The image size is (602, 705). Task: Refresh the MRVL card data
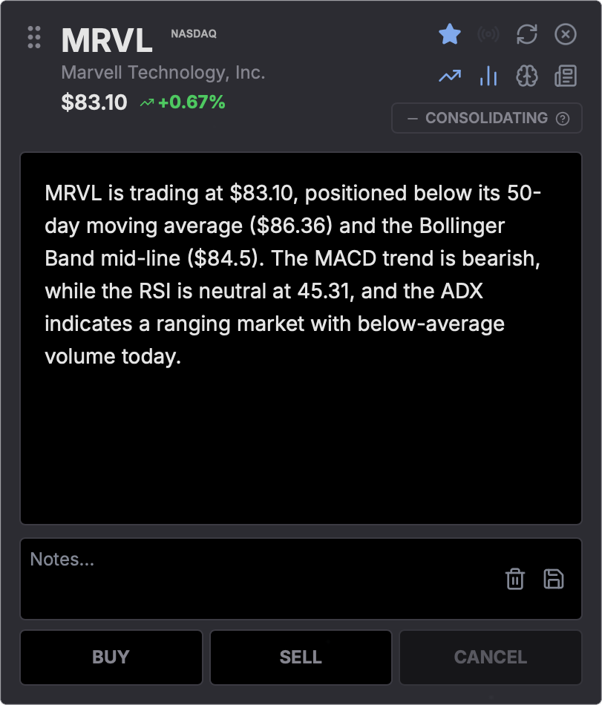point(527,34)
